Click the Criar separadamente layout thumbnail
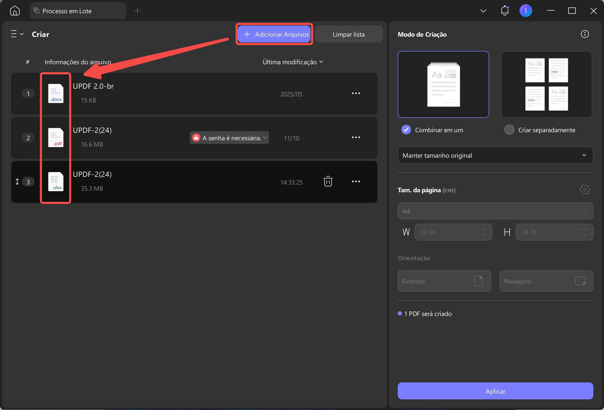The image size is (604, 410). click(546, 84)
